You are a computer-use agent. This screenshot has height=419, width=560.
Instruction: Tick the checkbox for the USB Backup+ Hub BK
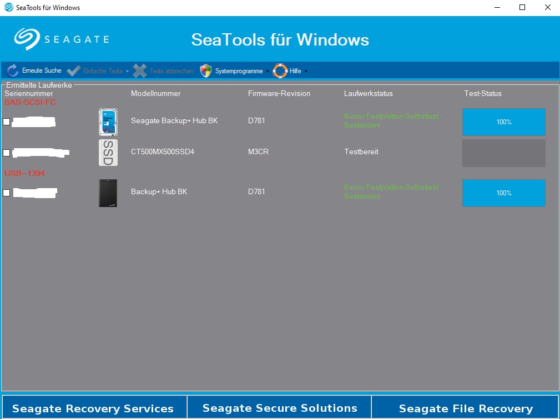(7, 193)
